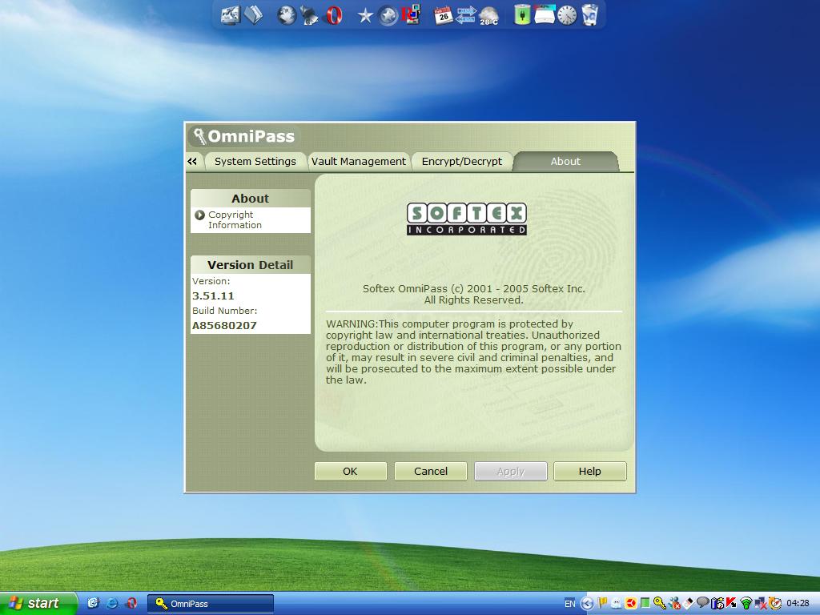
Task: Launch Opera from the top dock
Action: coord(334,15)
